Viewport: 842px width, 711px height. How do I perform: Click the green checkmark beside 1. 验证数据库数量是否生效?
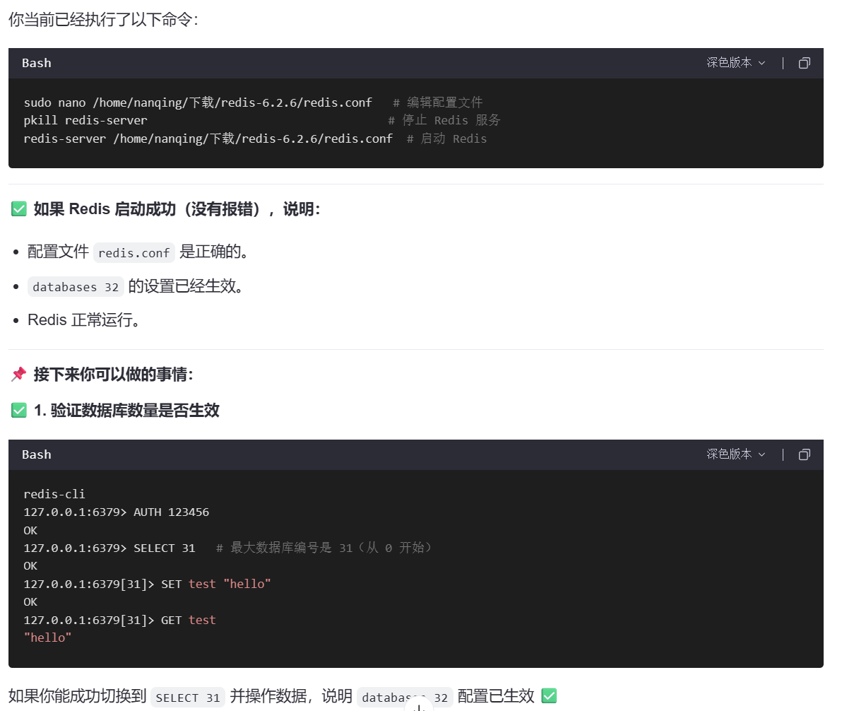[19, 411]
